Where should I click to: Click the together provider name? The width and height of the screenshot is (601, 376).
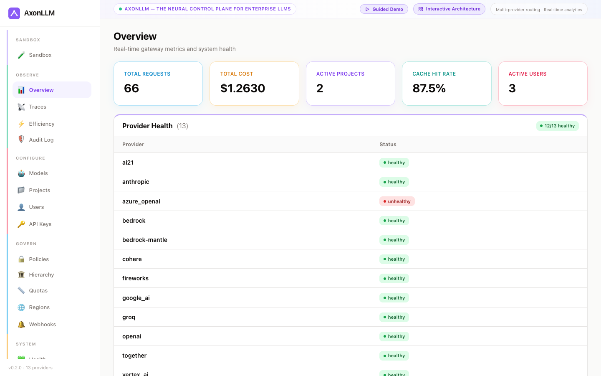[134, 356]
